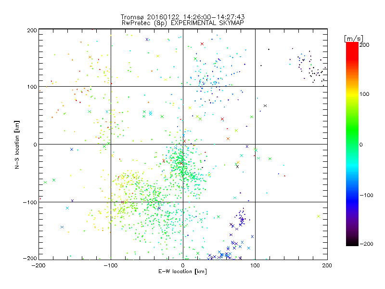Click the 'E-W location [km]' axis label
385x289 pixels.
coord(182,272)
